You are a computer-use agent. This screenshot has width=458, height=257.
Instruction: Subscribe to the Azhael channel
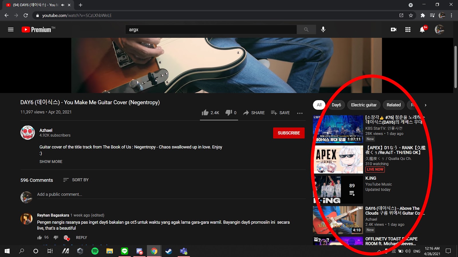tap(289, 133)
